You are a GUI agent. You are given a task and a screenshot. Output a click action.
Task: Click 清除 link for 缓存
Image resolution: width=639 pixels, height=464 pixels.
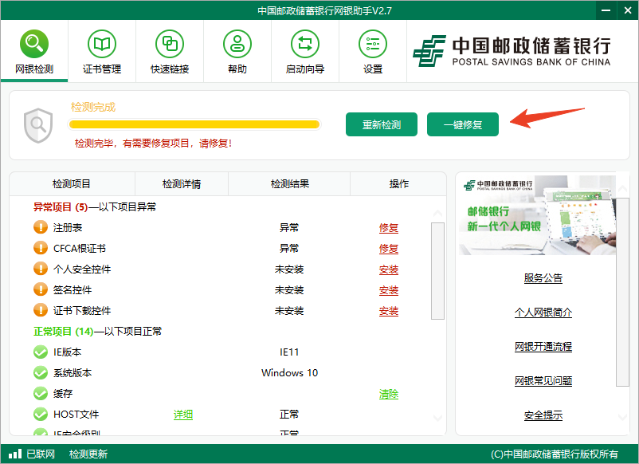[388, 394]
